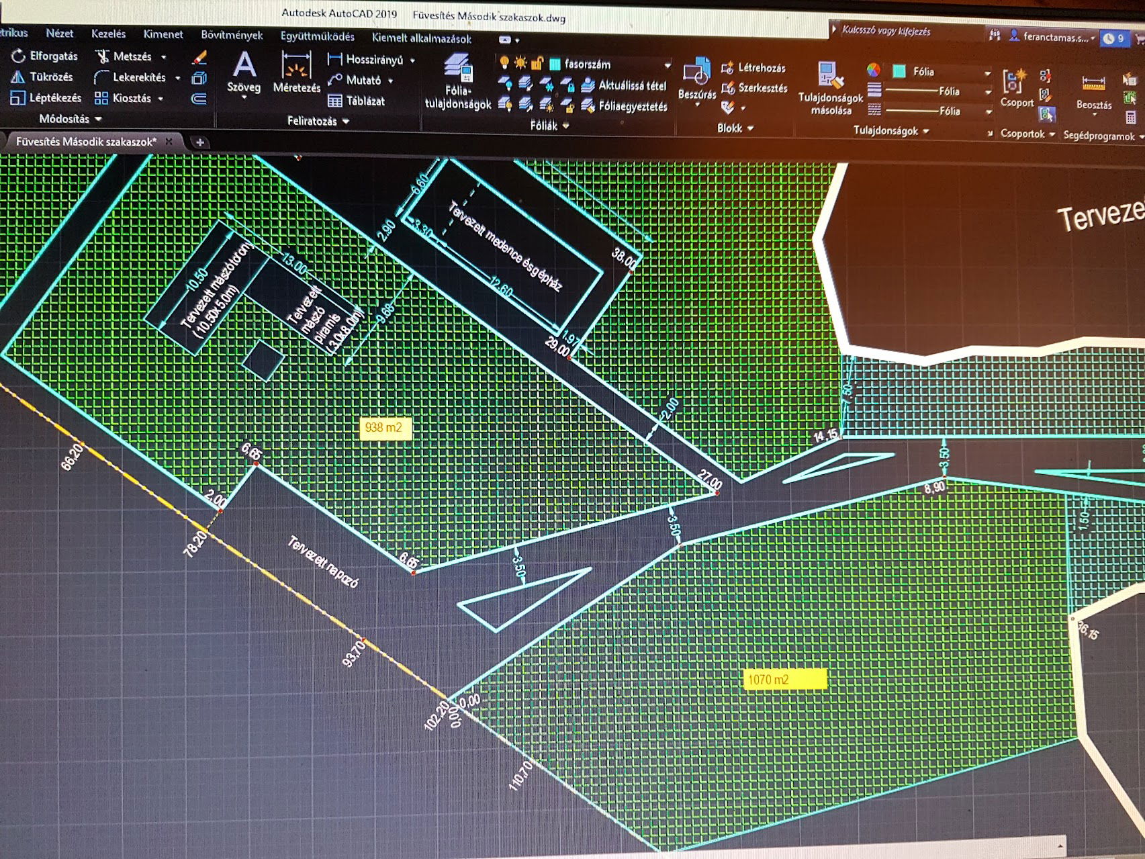Expand the Feliratozás panel
This screenshot has height=859, width=1145.
click(x=318, y=122)
